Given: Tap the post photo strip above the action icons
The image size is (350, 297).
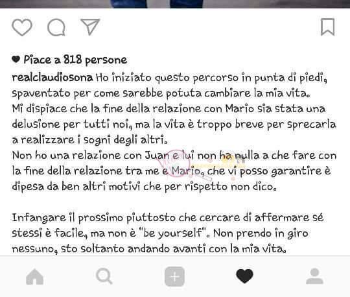Looking at the screenshot, I should 175,4.
